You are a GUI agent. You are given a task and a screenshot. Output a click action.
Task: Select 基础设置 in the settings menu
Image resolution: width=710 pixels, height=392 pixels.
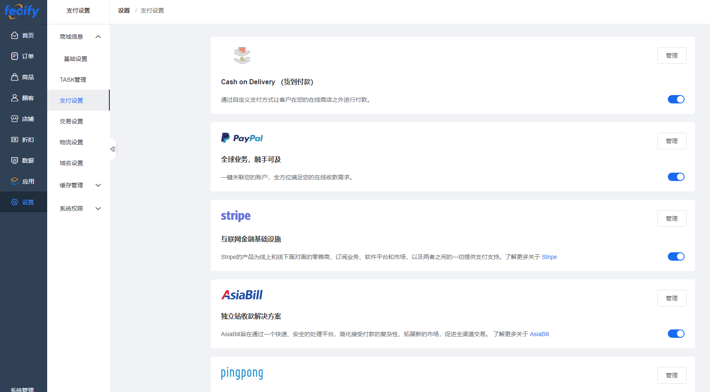(76, 59)
